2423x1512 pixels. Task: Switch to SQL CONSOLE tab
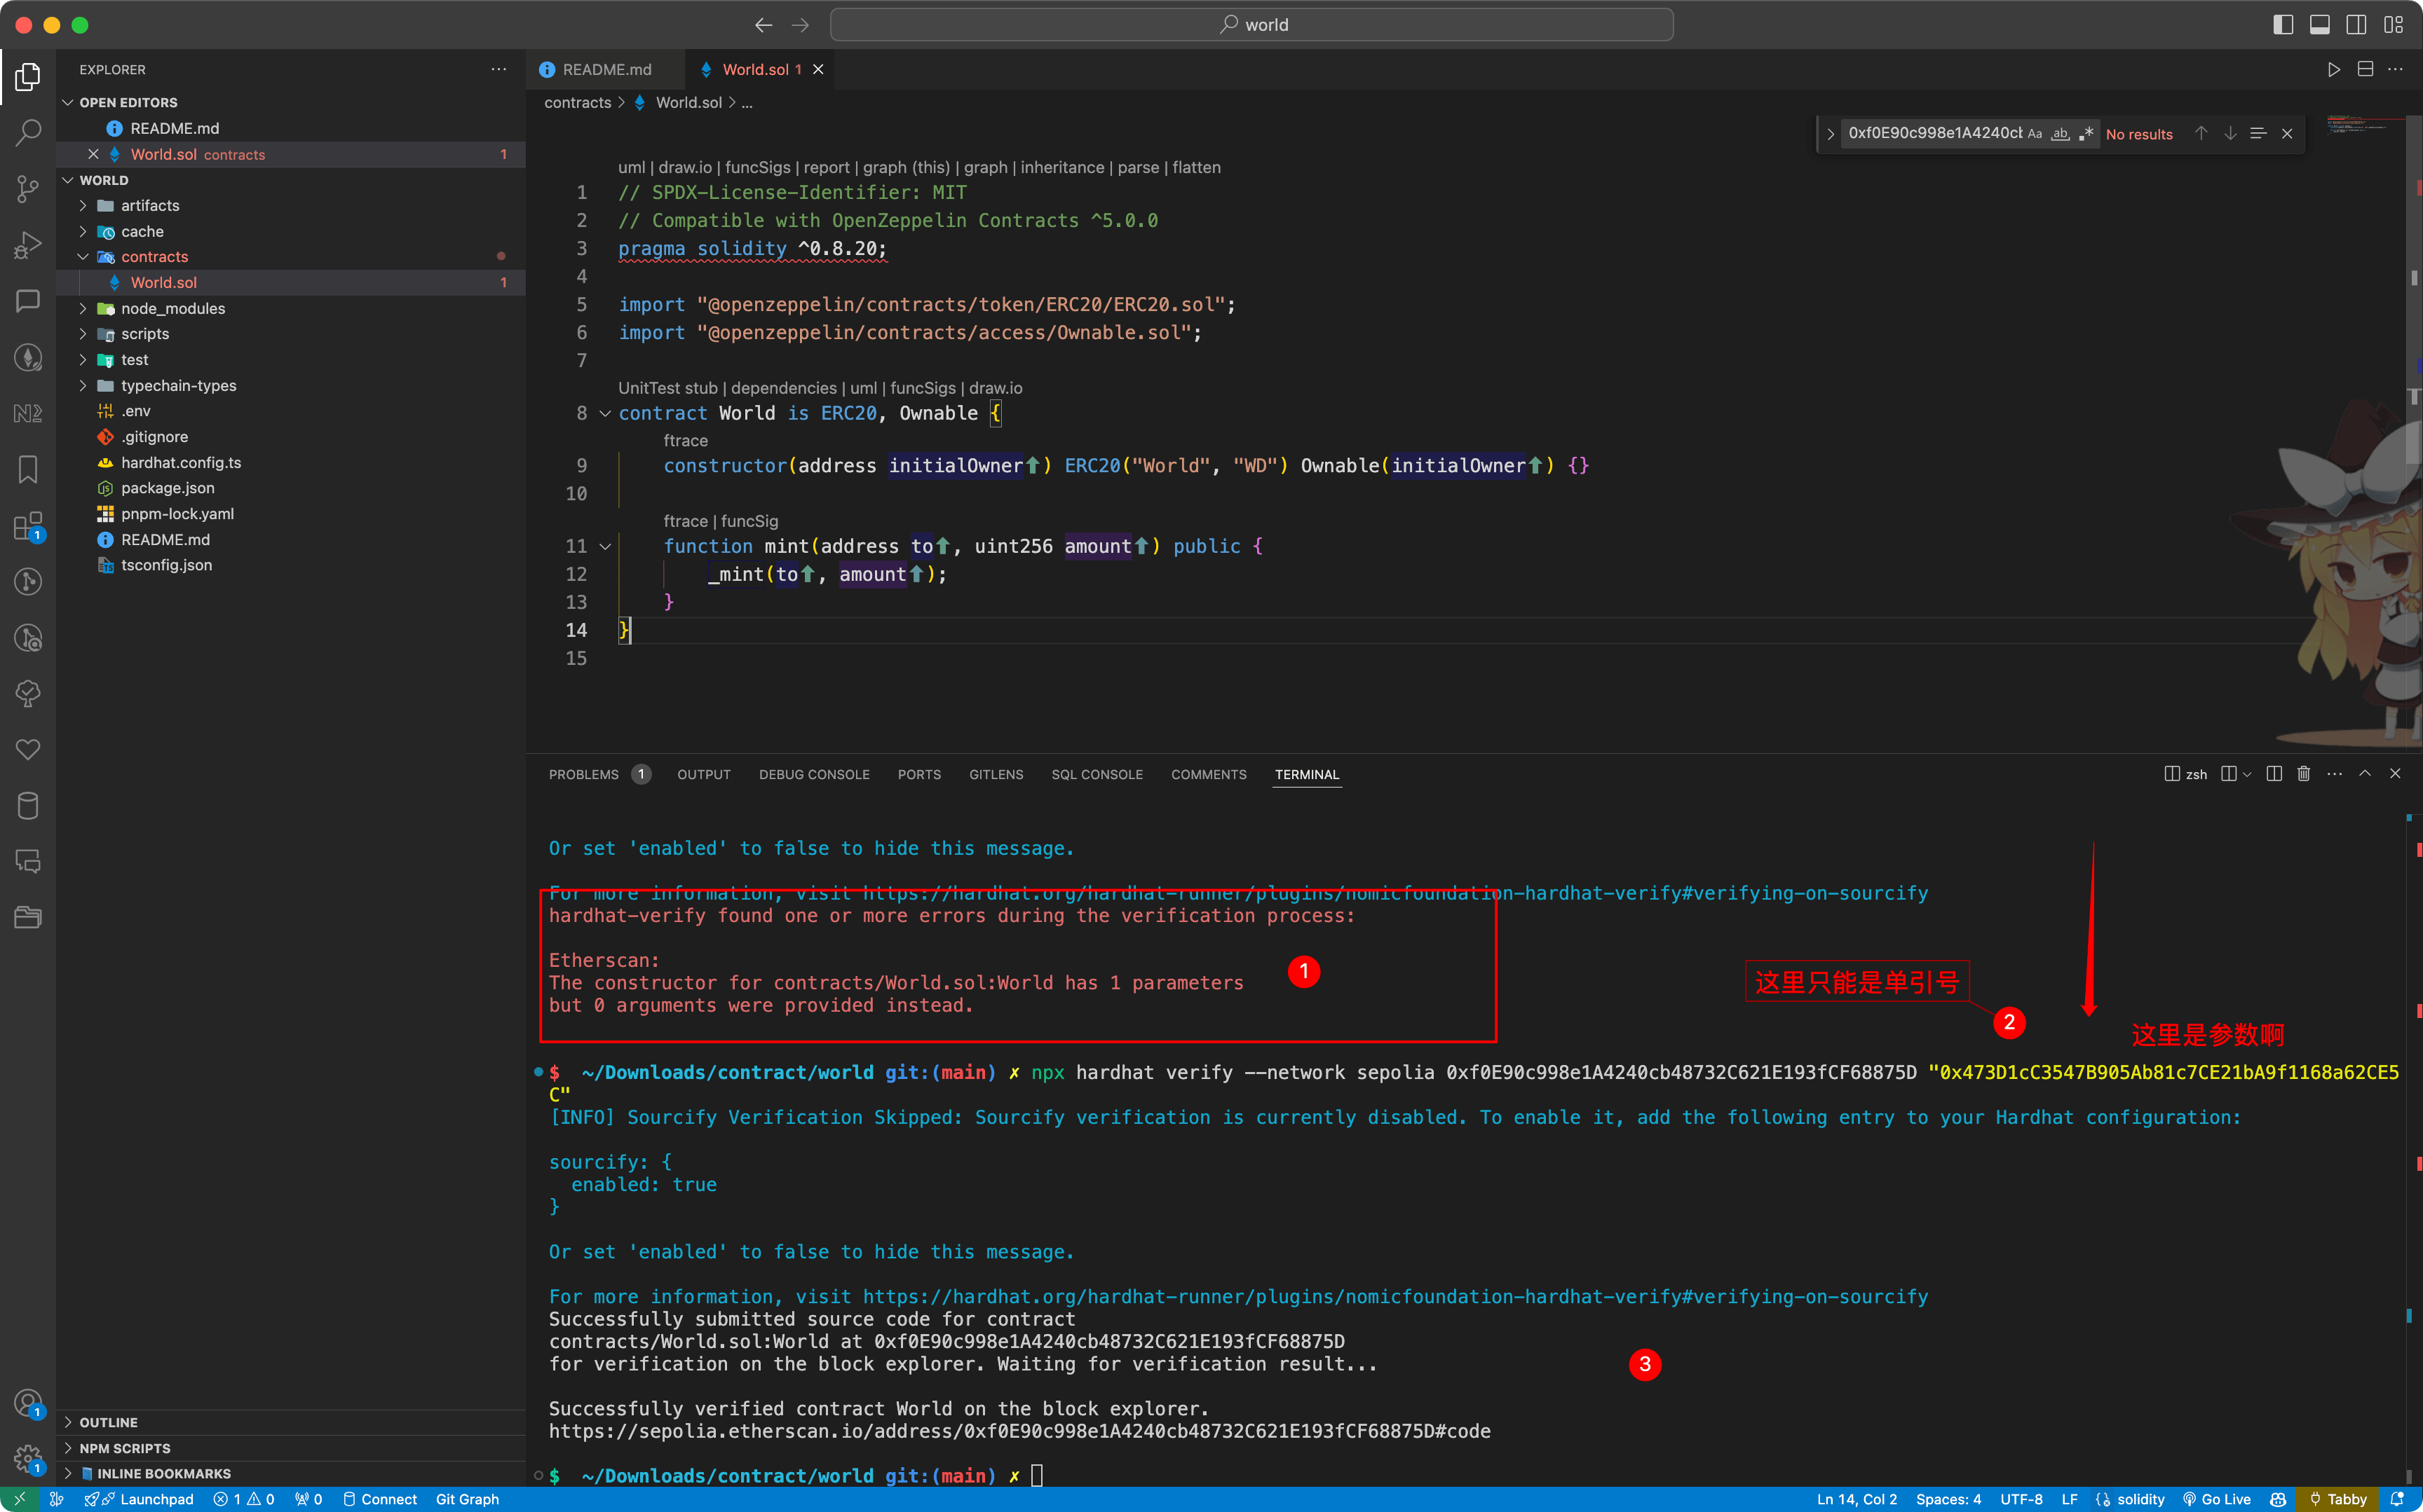pos(1097,774)
